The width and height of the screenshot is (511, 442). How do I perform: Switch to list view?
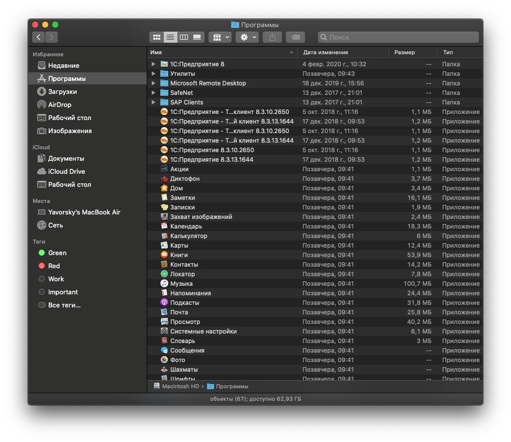pos(170,37)
